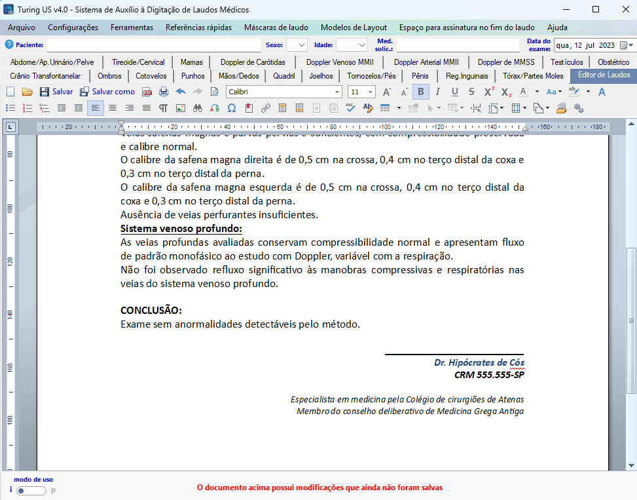Toggle bold formatting button
The width and height of the screenshot is (637, 500).
[x=420, y=92]
